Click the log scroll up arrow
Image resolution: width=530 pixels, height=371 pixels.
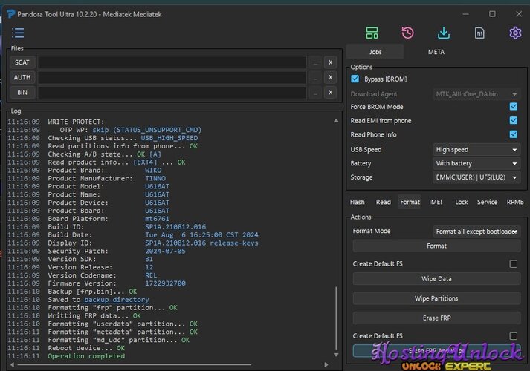coord(336,121)
